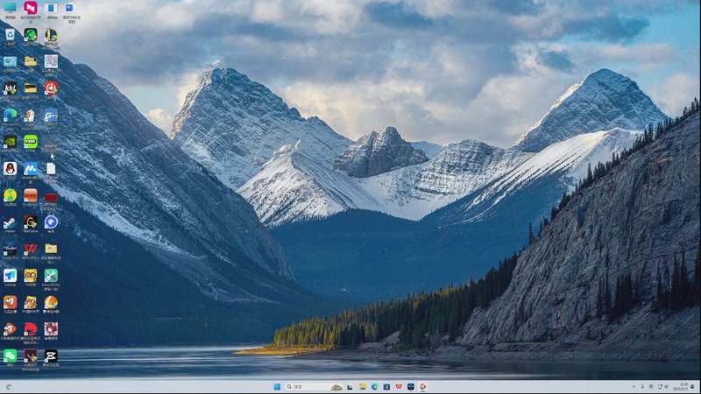Click the taskbar search box
The height and width of the screenshot is (394, 701).
[315, 387]
